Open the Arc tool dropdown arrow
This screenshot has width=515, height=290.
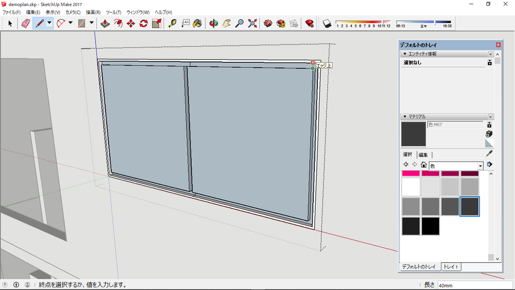(x=70, y=23)
